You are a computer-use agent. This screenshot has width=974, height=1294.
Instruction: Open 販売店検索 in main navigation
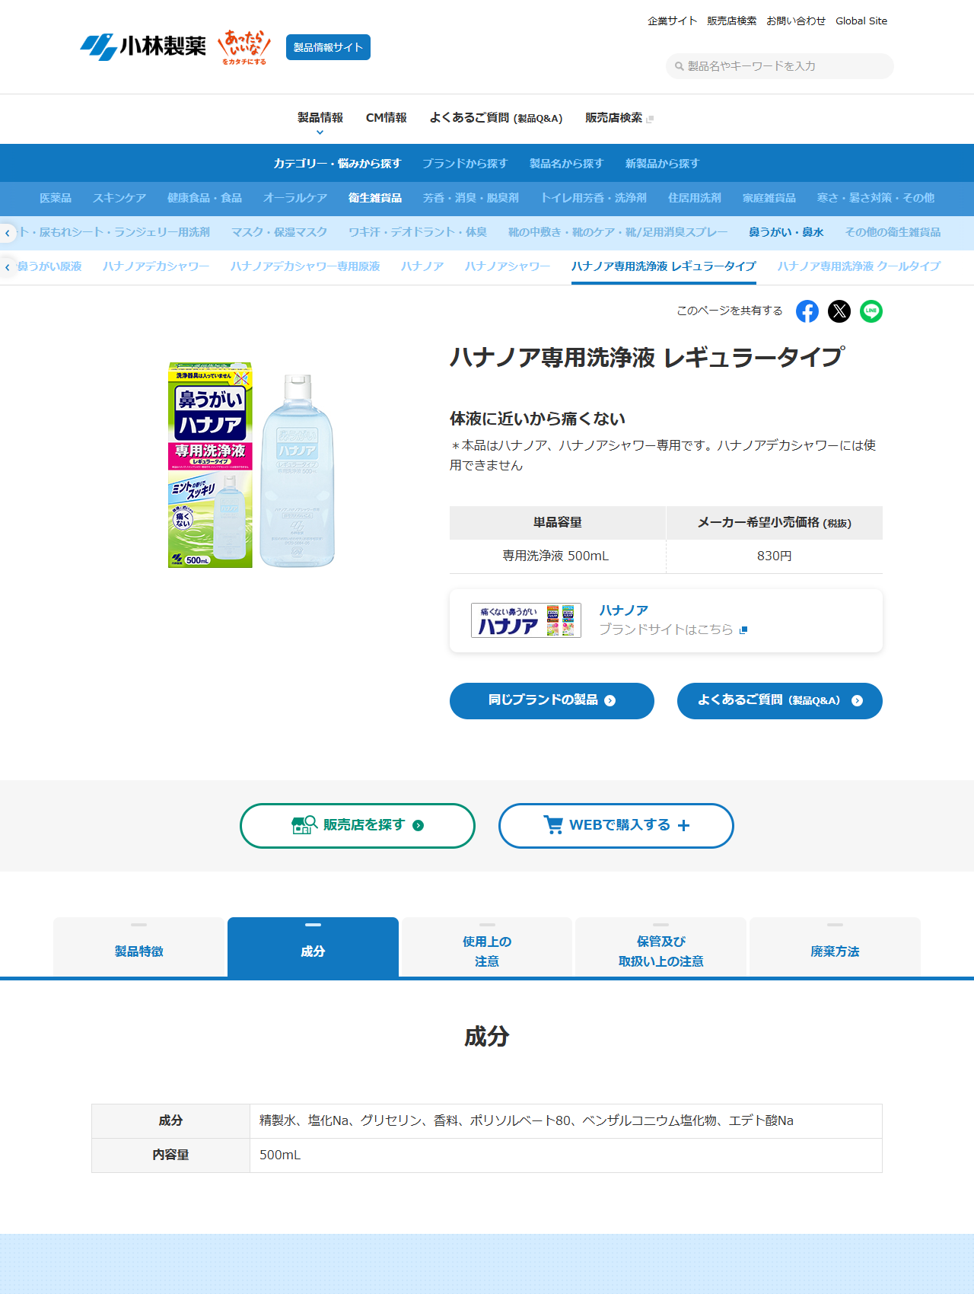[x=619, y=118]
